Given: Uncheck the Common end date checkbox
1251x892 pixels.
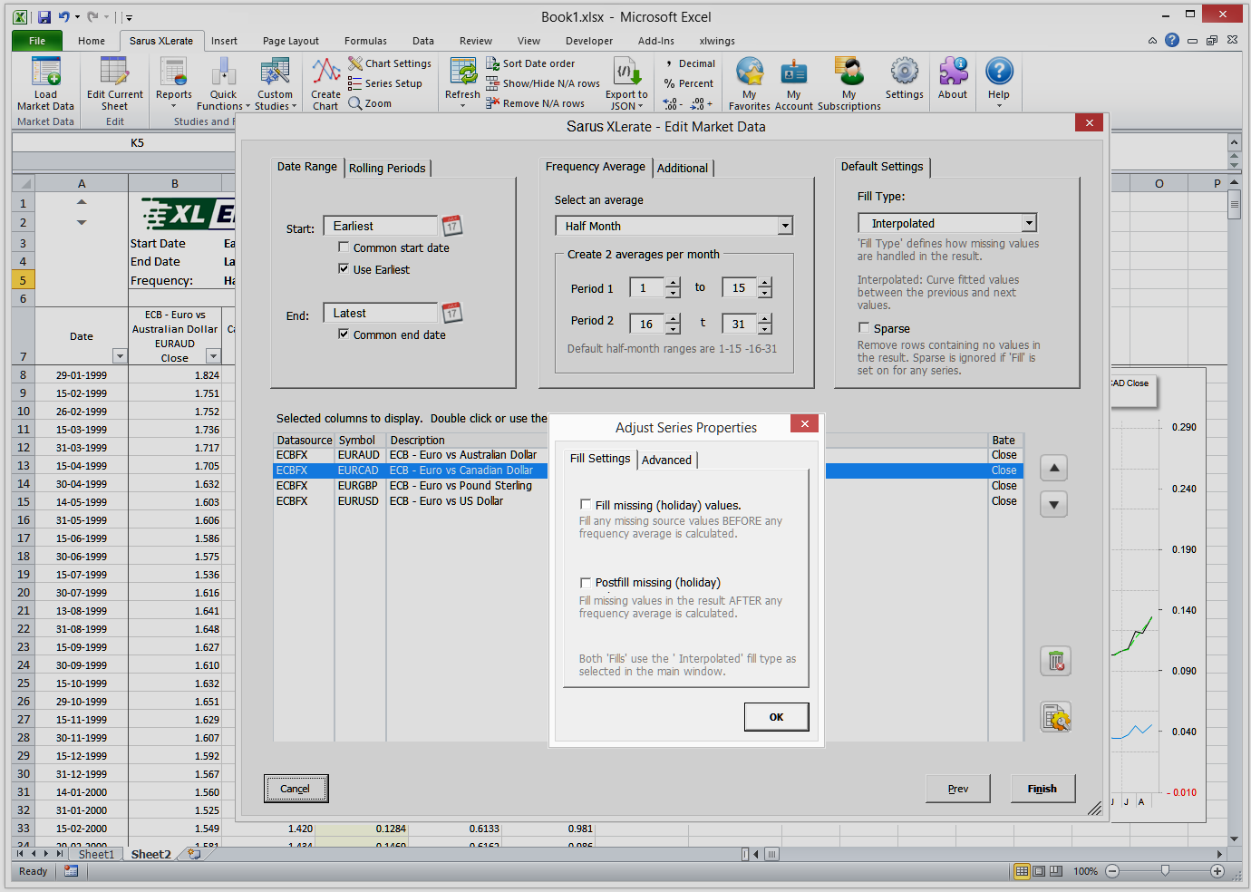Looking at the screenshot, I should click(x=344, y=334).
